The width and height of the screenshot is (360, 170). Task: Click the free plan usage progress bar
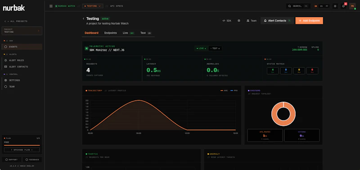click(22, 145)
